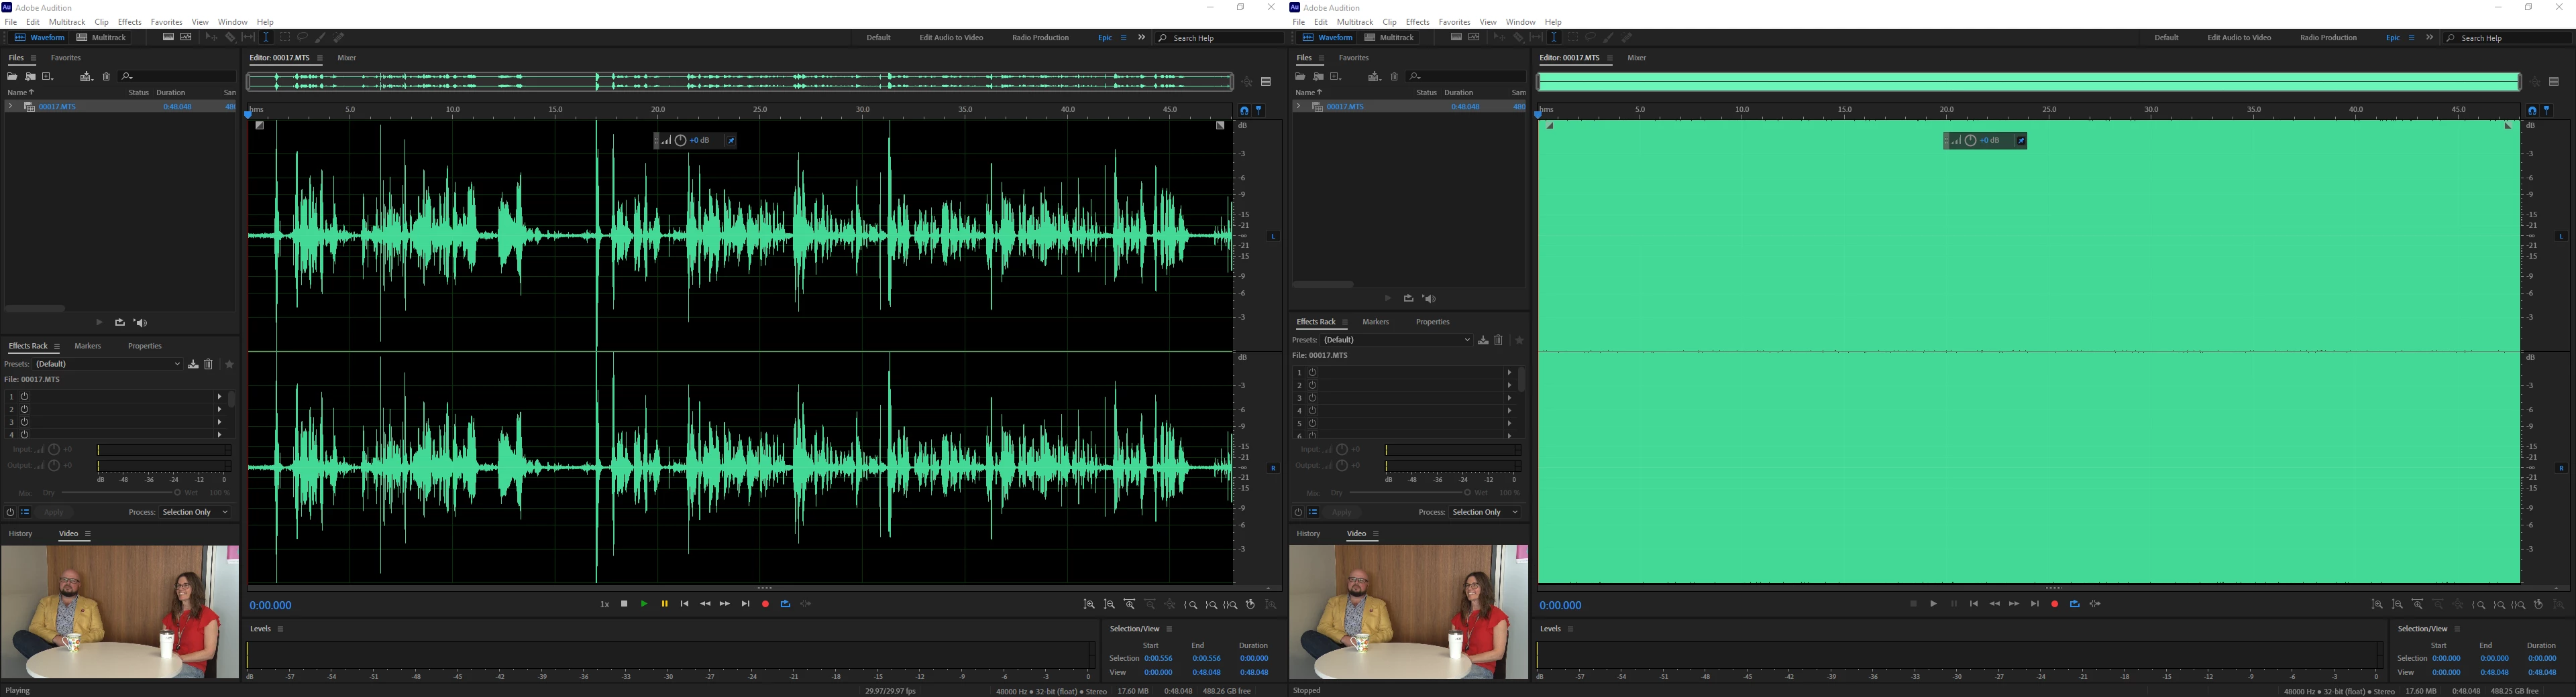Select the Move tool in left window
The height and width of the screenshot is (697, 2576).
click(x=211, y=38)
